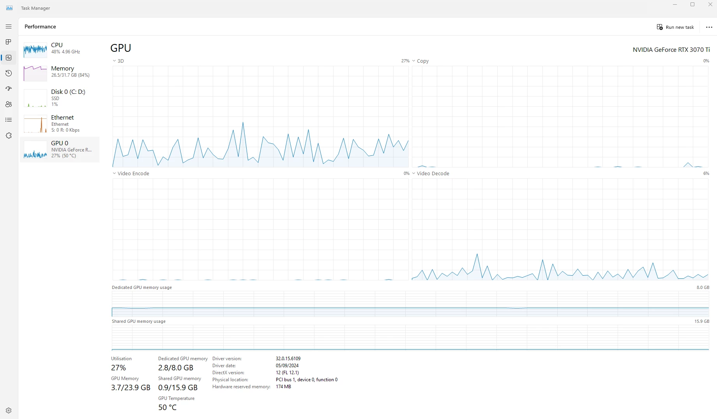717x419 pixels.
Task: Click the NVIDIA GeForce RTX 3070 Ti title
Action: [671, 50]
